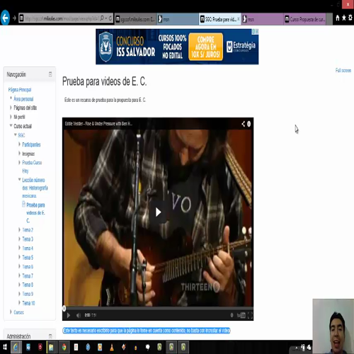
Task: Collapse the Navegación block toggle
Action: (x=50, y=74)
